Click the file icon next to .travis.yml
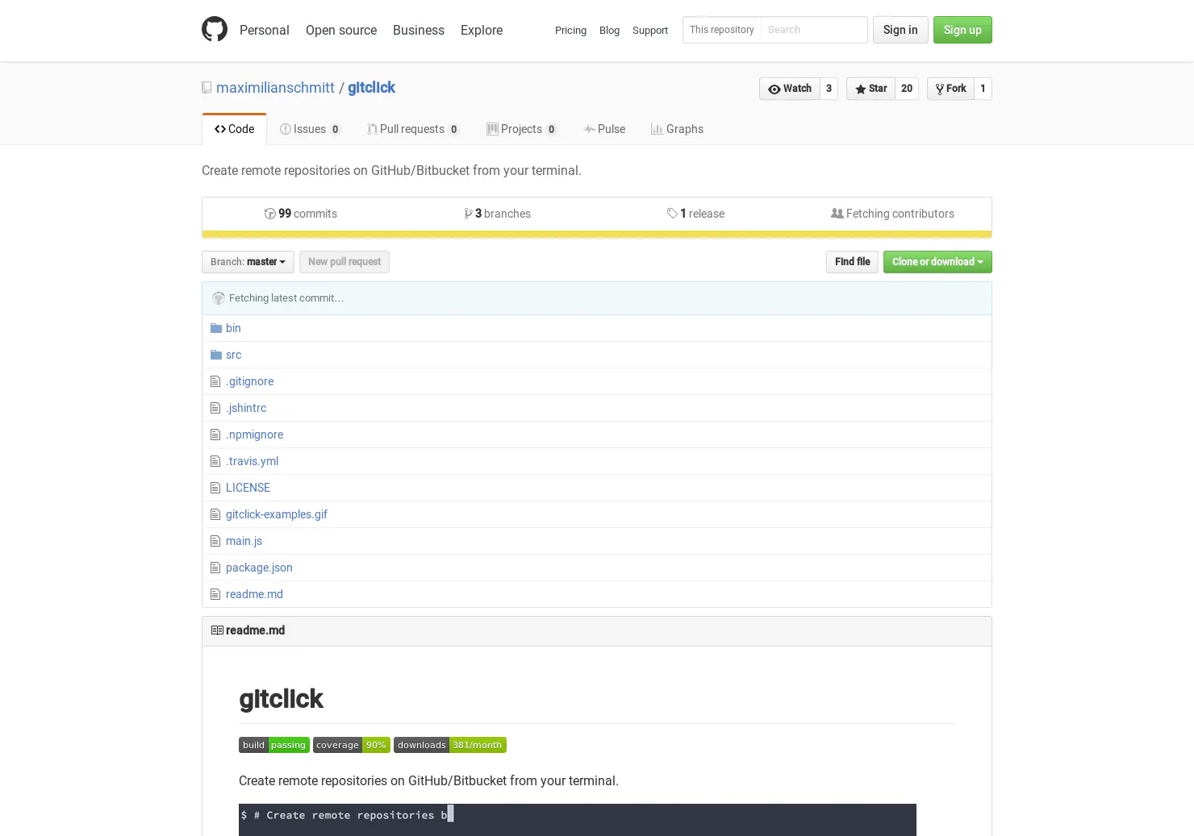1194x836 pixels. pos(215,461)
